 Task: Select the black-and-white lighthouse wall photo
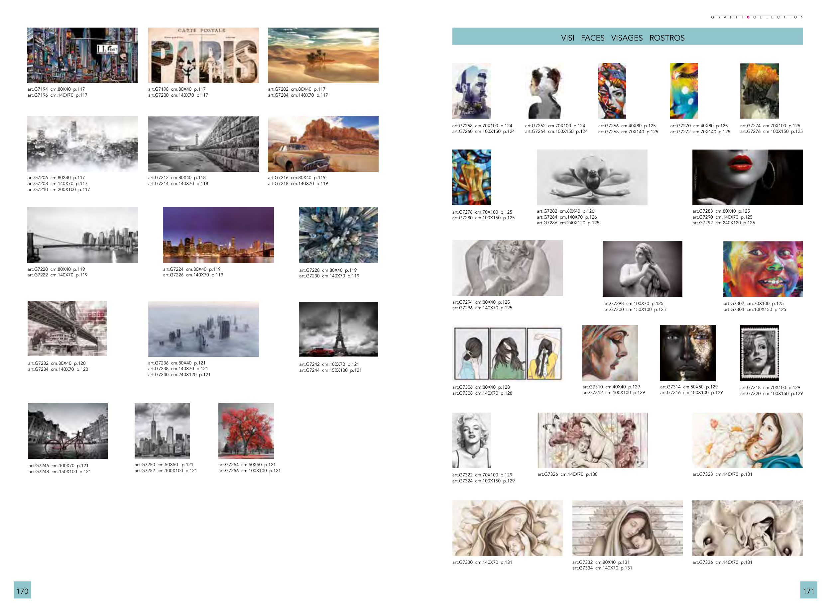[203, 144]
